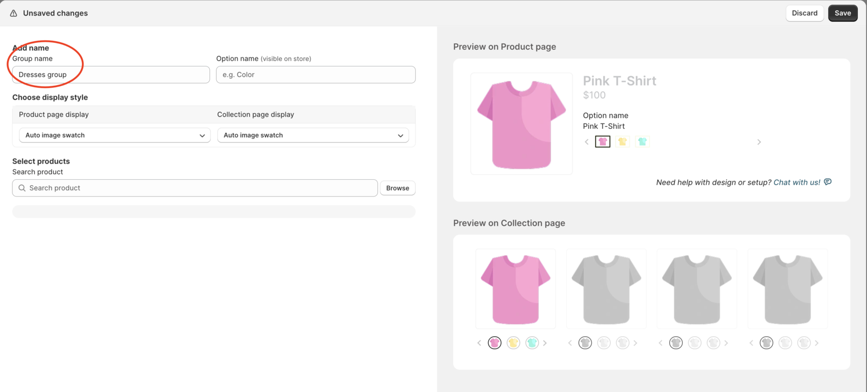Image resolution: width=867 pixels, height=392 pixels.
Task: Open Collection page display dropdown
Action: click(x=313, y=135)
